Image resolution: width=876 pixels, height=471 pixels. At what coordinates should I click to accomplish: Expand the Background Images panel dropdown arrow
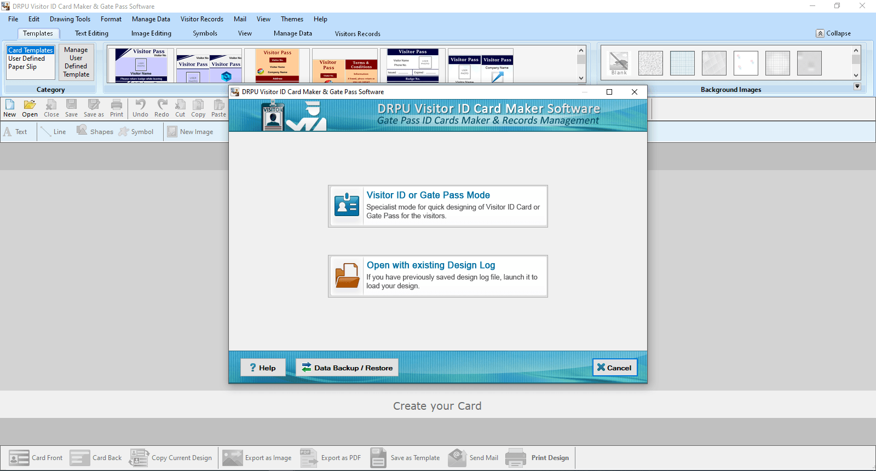point(857,86)
